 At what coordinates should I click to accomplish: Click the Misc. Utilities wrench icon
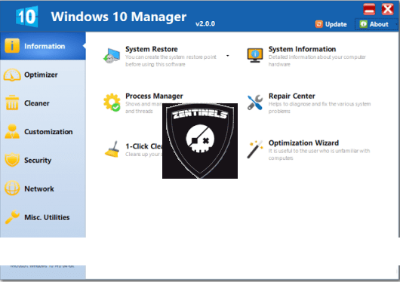point(12,216)
